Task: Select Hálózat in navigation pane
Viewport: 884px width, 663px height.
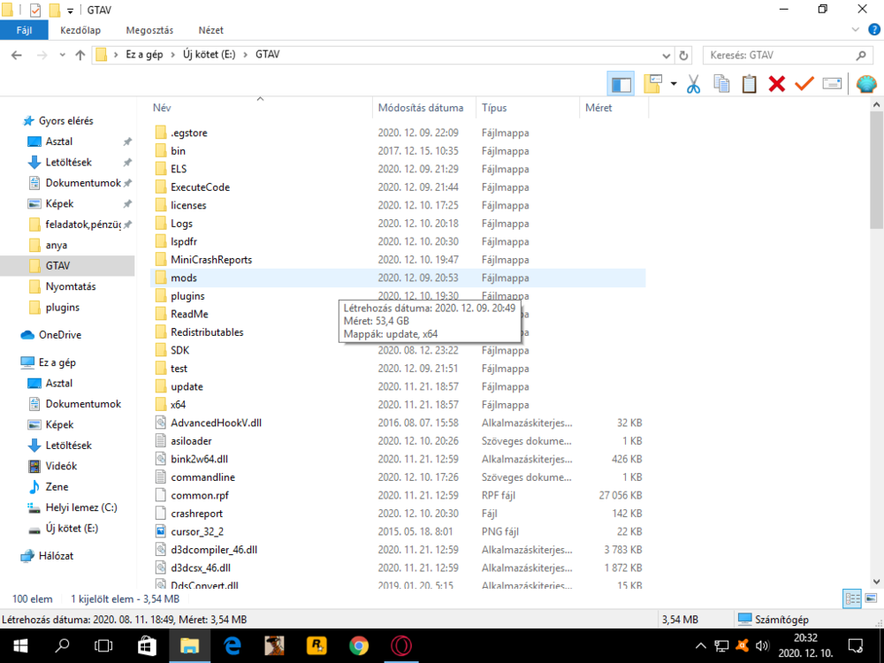Action: pos(55,556)
